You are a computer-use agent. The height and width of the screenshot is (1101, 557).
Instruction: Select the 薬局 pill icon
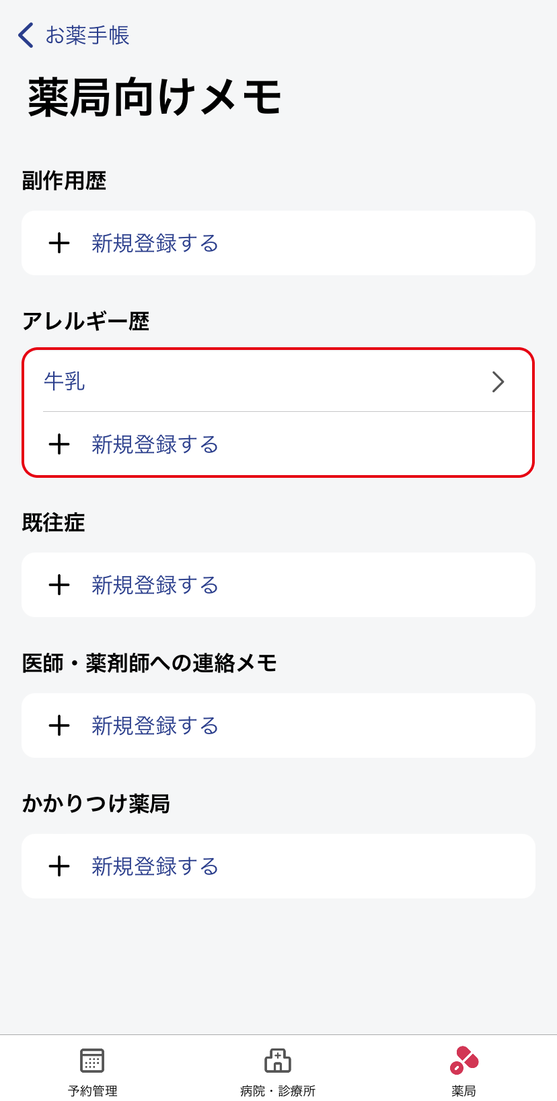pyautogui.click(x=464, y=1060)
